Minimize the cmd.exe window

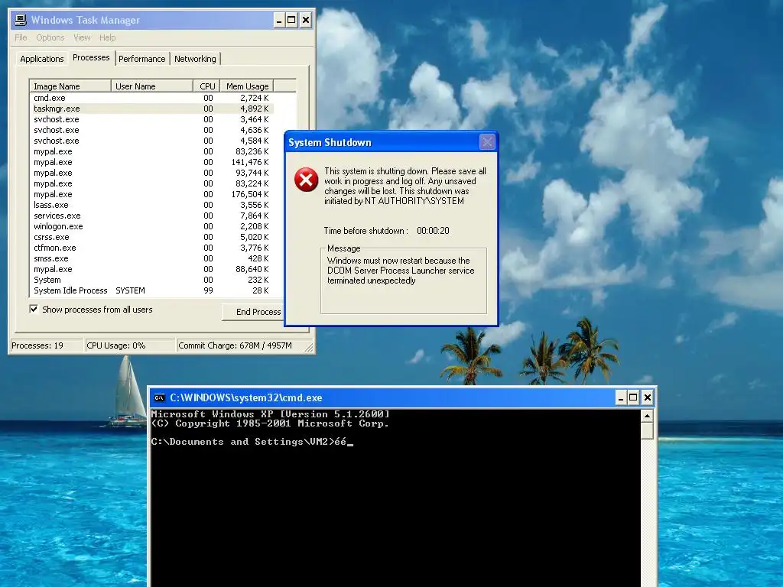[x=621, y=397]
